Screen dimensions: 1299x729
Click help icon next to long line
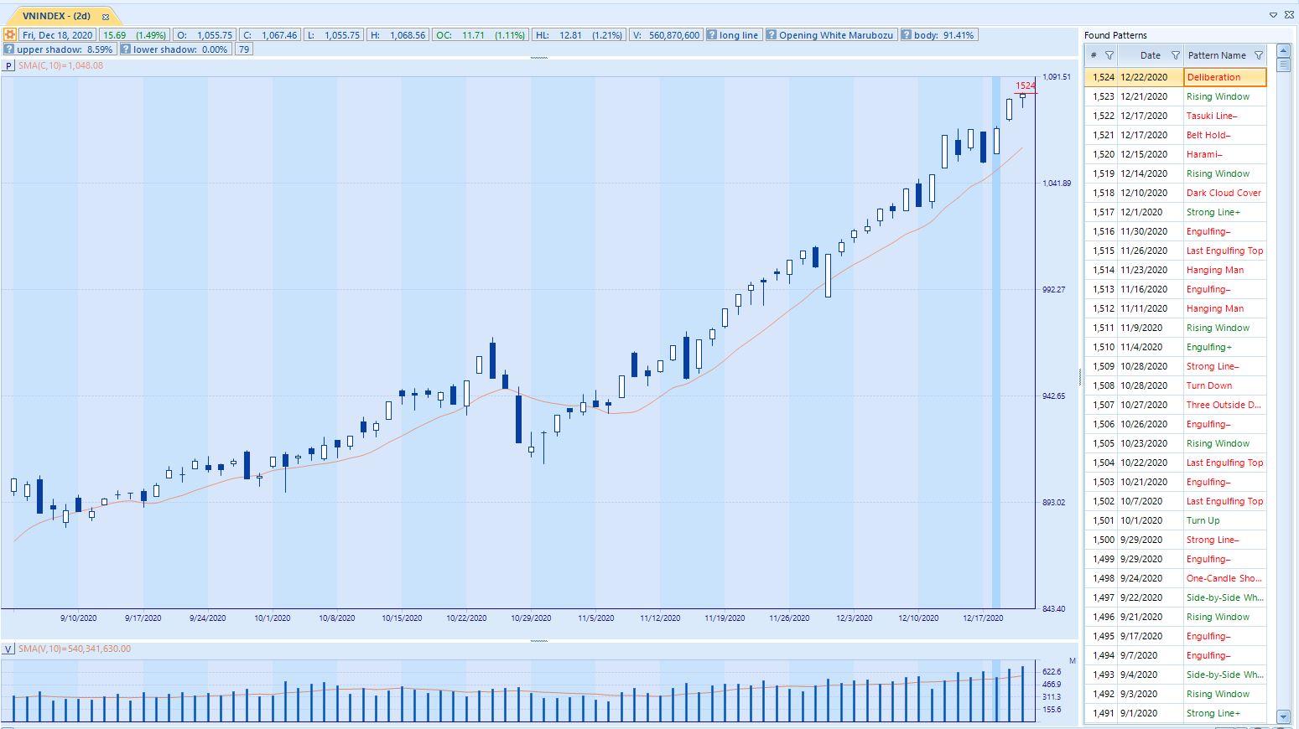click(x=712, y=35)
